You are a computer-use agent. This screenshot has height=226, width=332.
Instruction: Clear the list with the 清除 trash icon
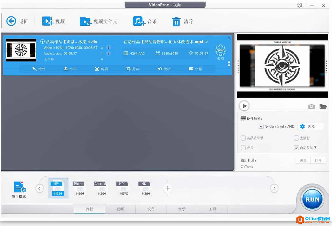point(176,21)
